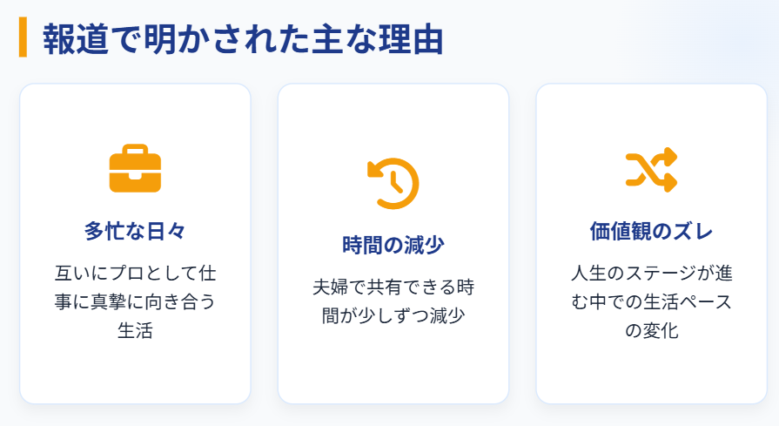Click the word 生活 ending the first card

(135, 331)
